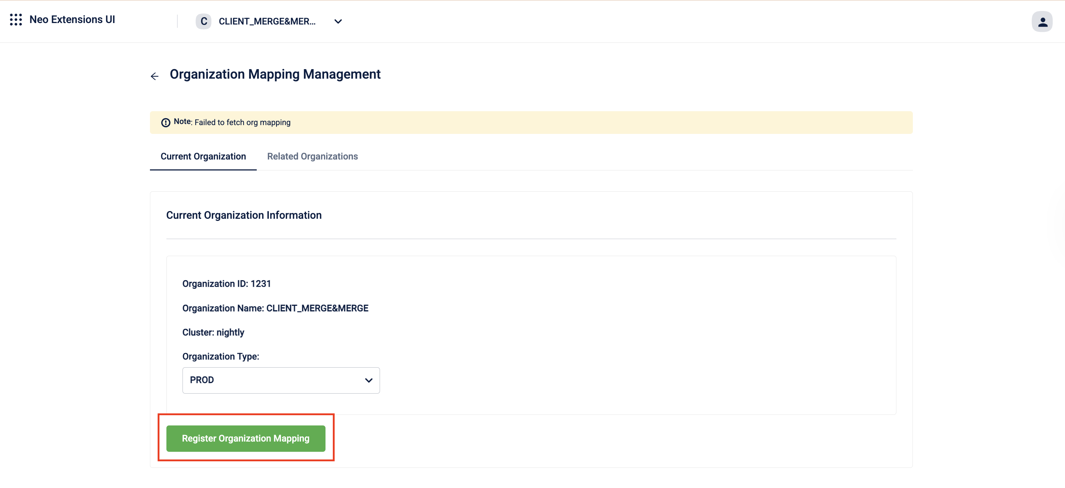The width and height of the screenshot is (1065, 488).
Task: Click the Organization Mapping Management heading
Action: click(x=275, y=74)
